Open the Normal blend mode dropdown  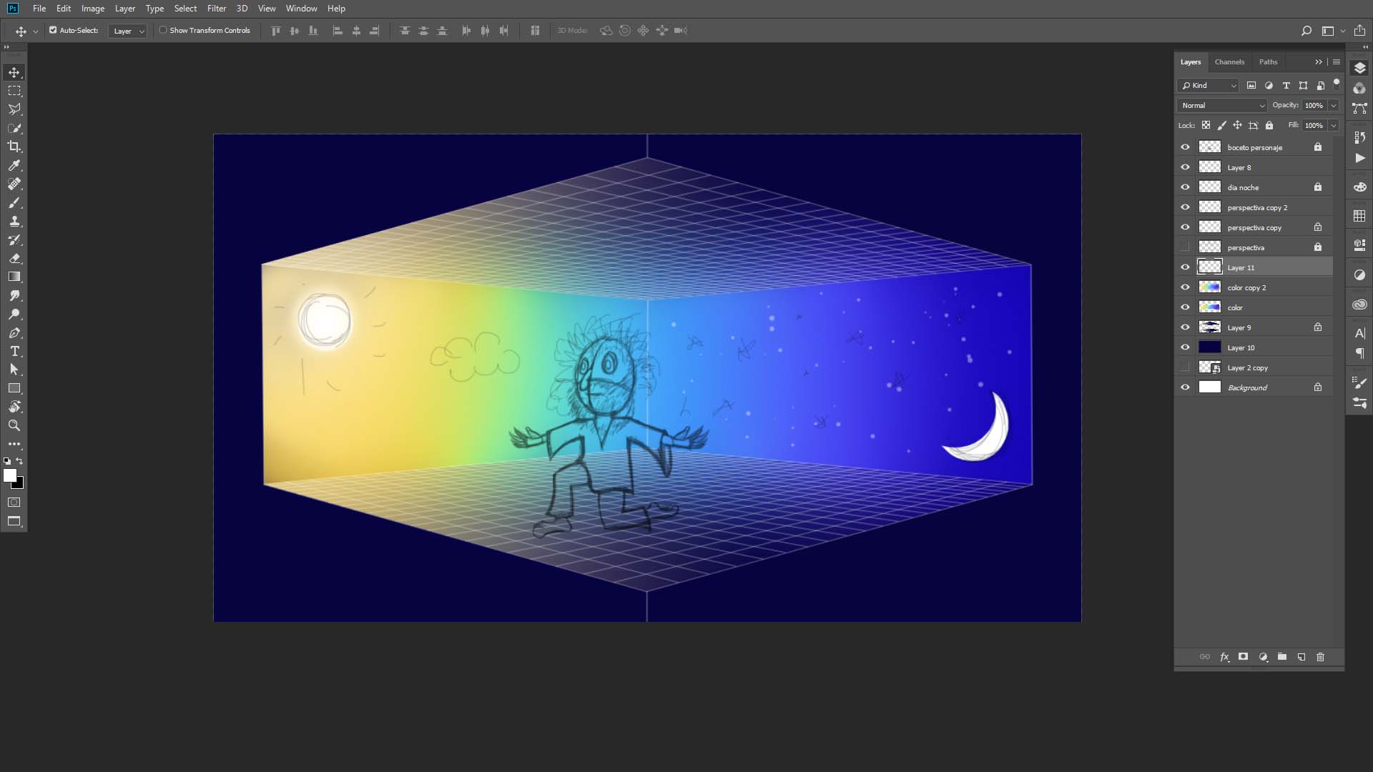1222,105
